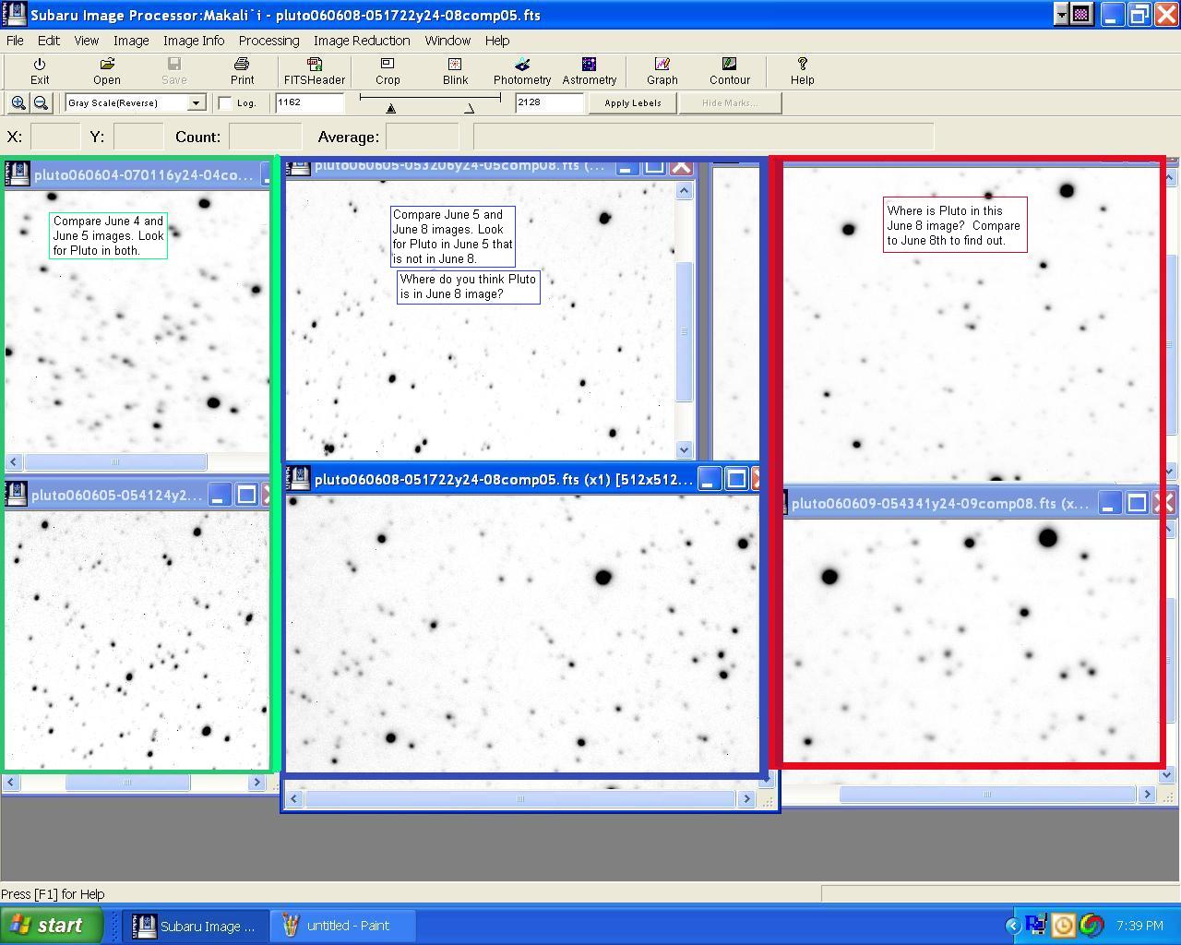Switch to untitled - Paint in taskbar
Screen dimensions: 1181x945
343,926
